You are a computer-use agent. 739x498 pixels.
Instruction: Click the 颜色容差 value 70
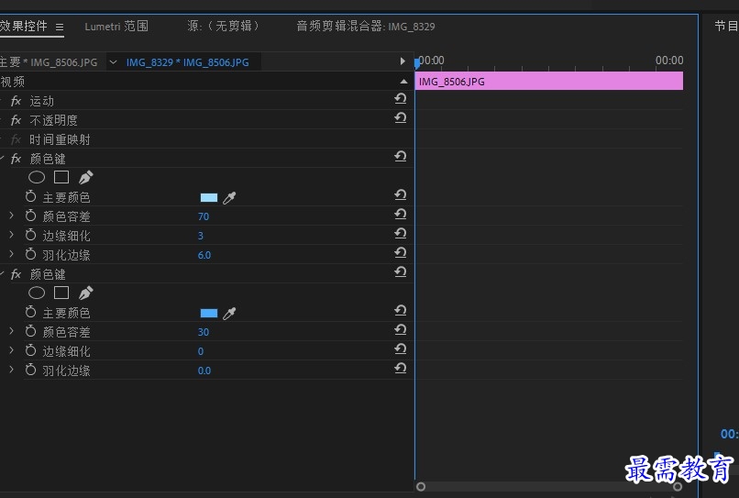point(204,216)
